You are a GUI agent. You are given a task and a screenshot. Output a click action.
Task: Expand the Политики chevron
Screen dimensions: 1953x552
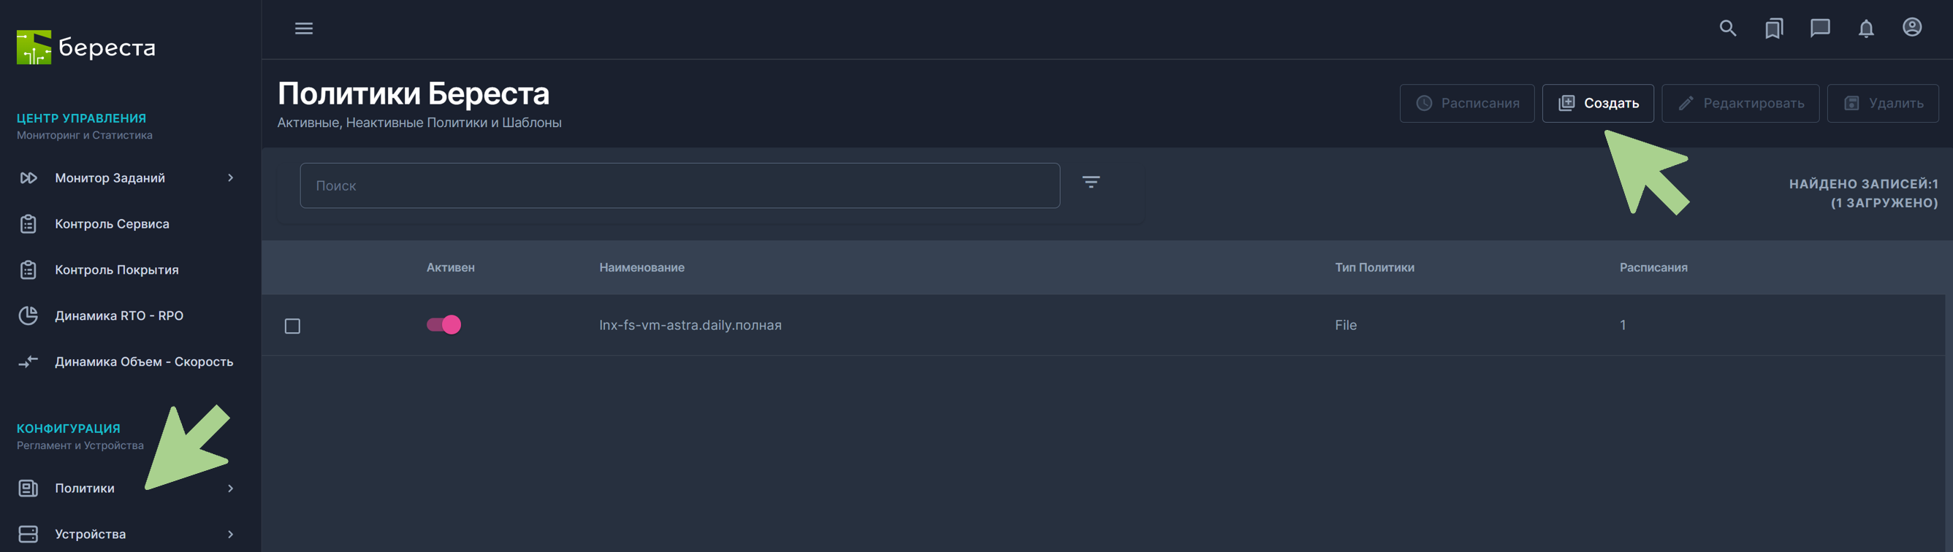pos(230,488)
